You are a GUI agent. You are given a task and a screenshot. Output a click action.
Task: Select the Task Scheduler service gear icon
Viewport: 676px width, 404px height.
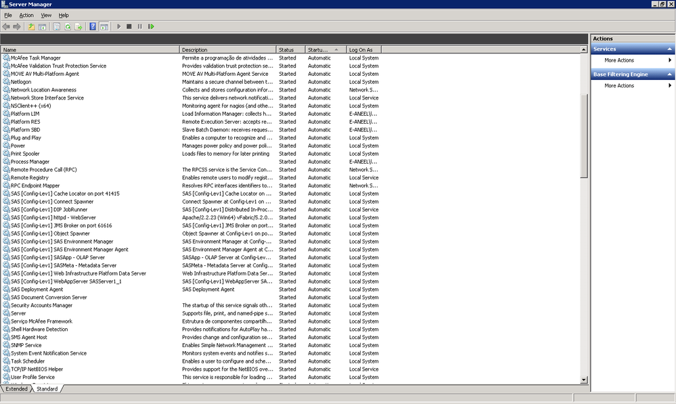point(6,361)
